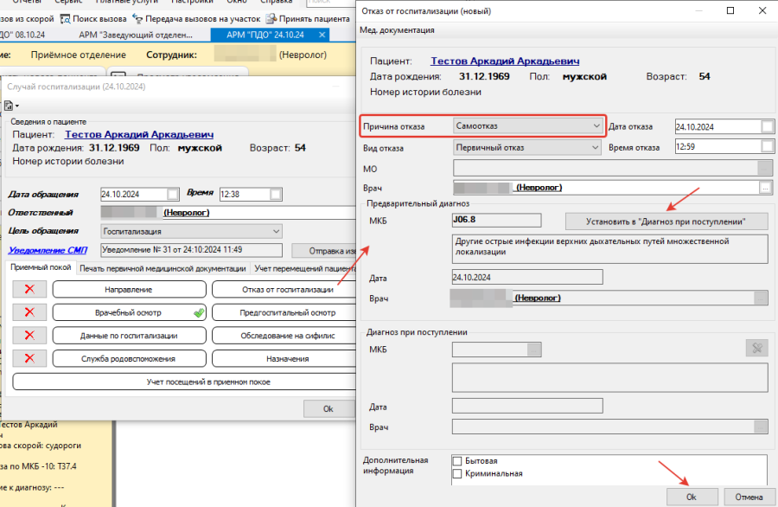Click the Передача вызовов на участок icon
This screenshot has height=507, width=778.
pos(137,19)
